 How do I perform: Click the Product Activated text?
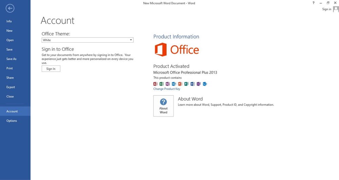coord(171,66)
